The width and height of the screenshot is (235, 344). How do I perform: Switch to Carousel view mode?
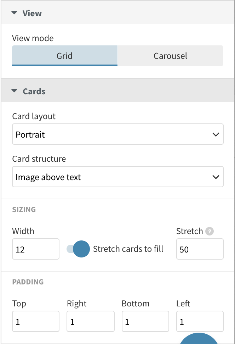[170, 56]
